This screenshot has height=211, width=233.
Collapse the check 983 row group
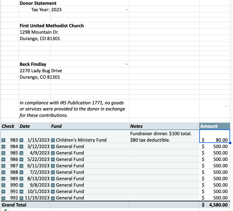3,140
